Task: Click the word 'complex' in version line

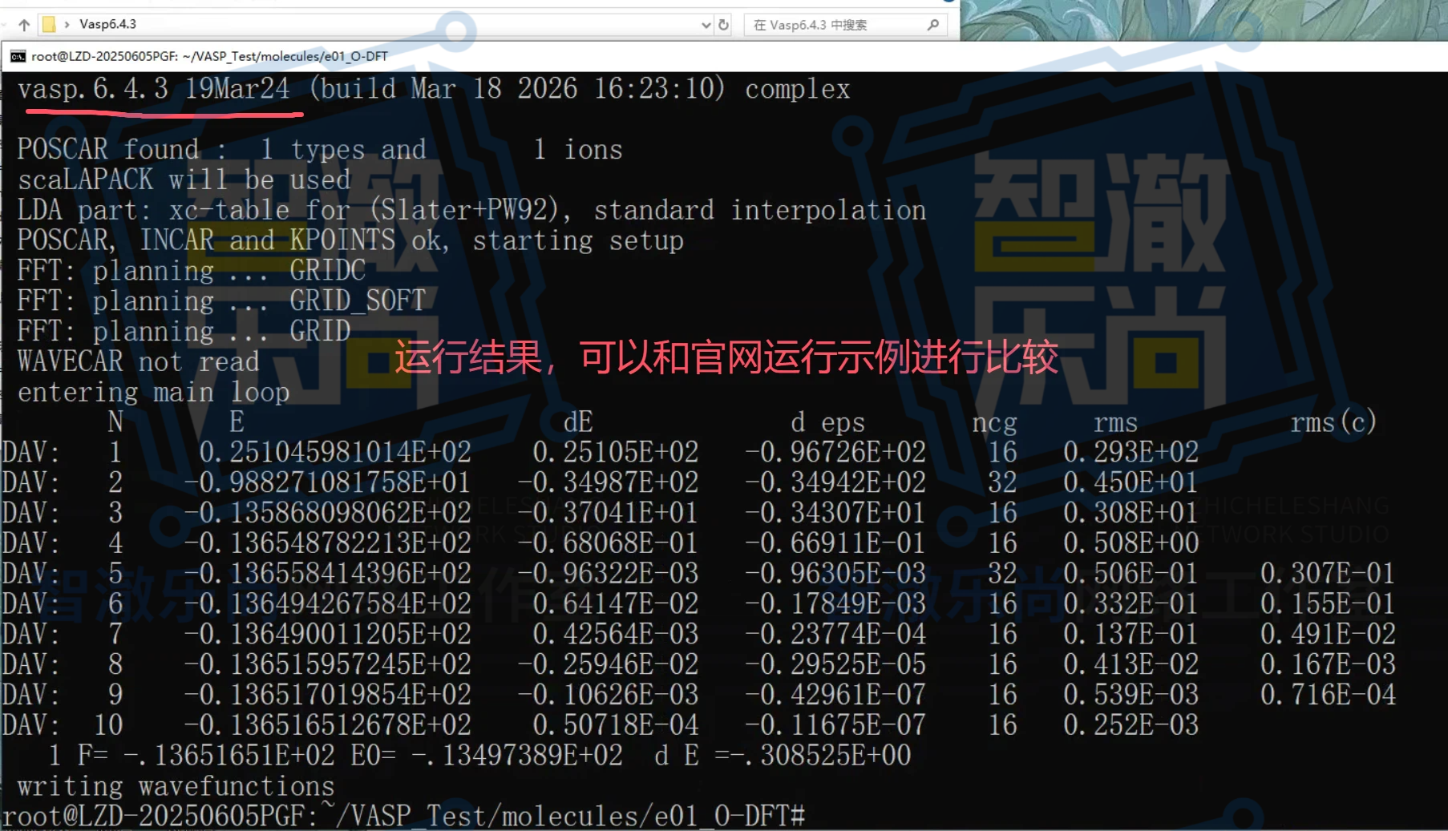Action: [x=798, y=89]
